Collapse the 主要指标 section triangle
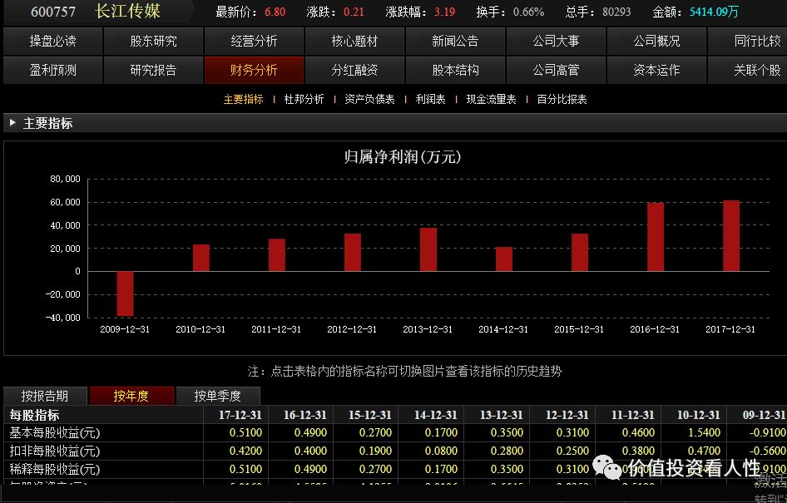 coord(12,122)
